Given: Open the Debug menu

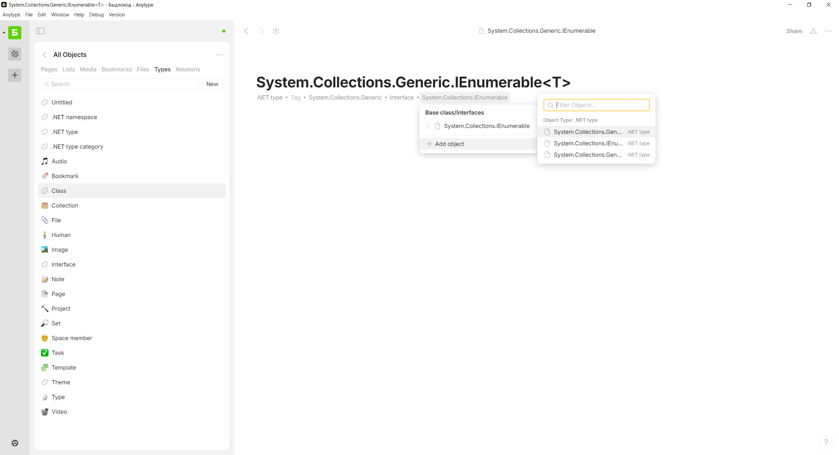Looking at the screenshot, I should 96,15.
